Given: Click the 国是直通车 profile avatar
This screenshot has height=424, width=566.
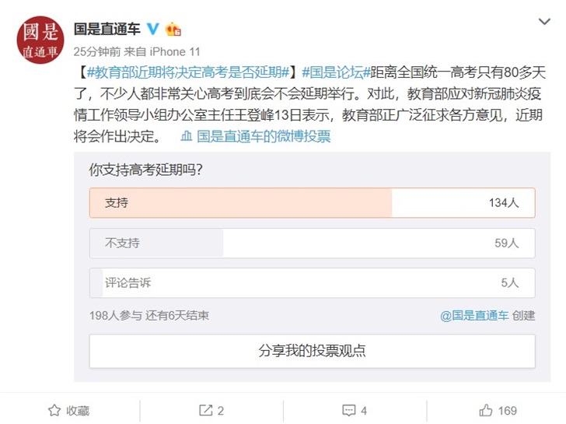Looking at the screenshot, I should coord(40,40).
